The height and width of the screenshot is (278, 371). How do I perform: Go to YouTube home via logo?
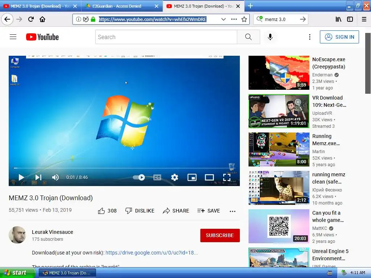[x=42, y=37]
